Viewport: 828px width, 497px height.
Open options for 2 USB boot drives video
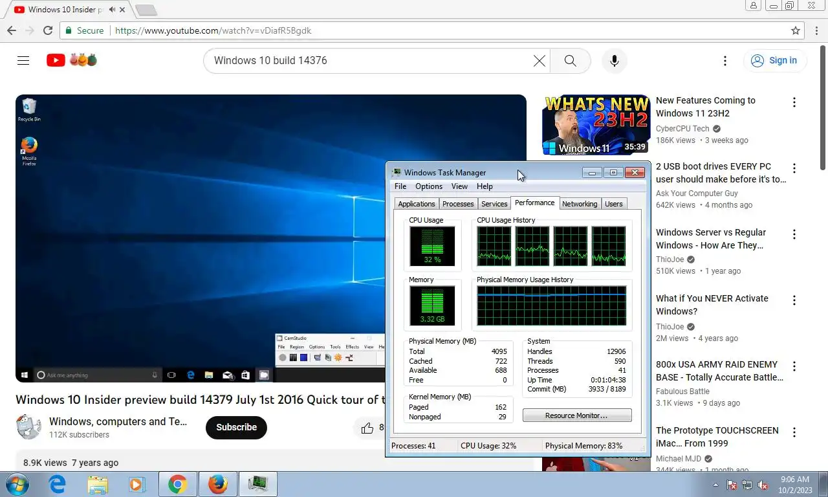click(794, 168)
